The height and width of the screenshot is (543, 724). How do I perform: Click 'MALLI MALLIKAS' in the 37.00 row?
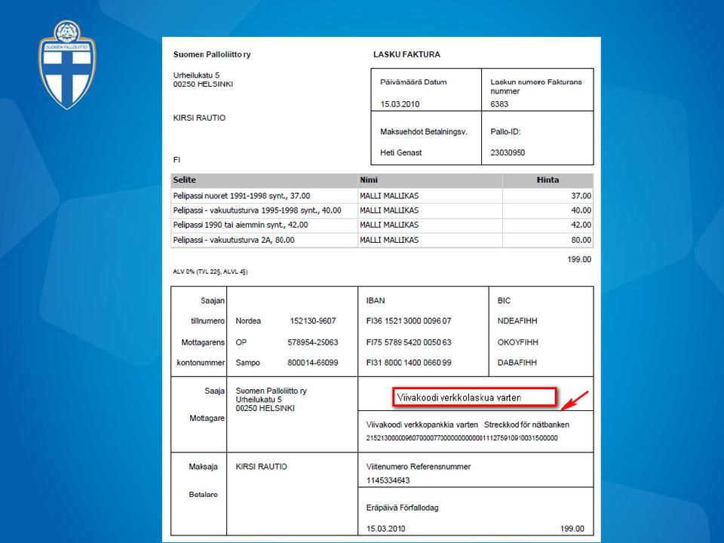(389, 196)
